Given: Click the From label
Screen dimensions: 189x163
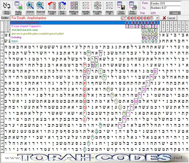Looking at the screenshot, I should 145,3.
